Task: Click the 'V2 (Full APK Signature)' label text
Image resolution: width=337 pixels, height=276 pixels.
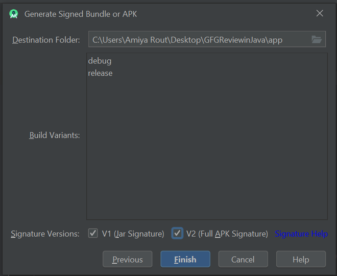Action: tap(227, 234)
